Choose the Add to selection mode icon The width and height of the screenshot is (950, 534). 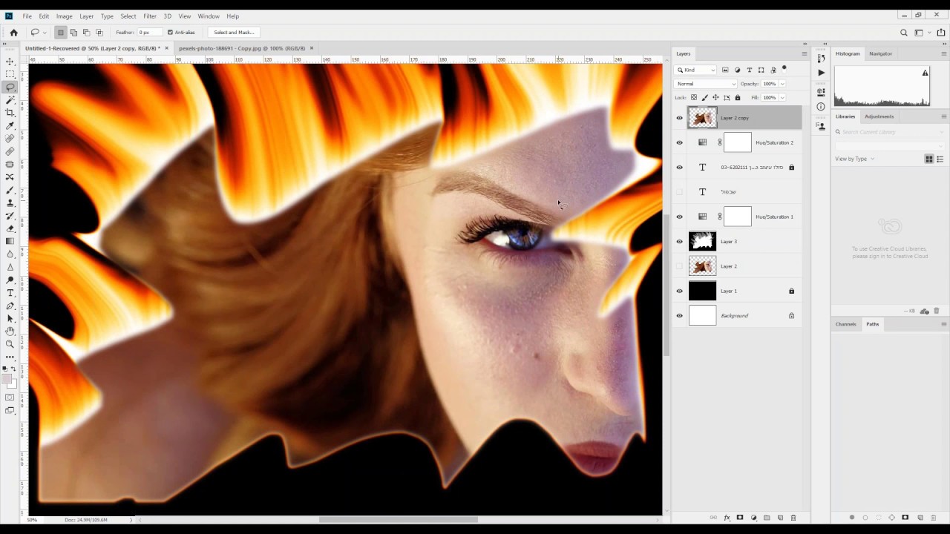click(73, 33)
